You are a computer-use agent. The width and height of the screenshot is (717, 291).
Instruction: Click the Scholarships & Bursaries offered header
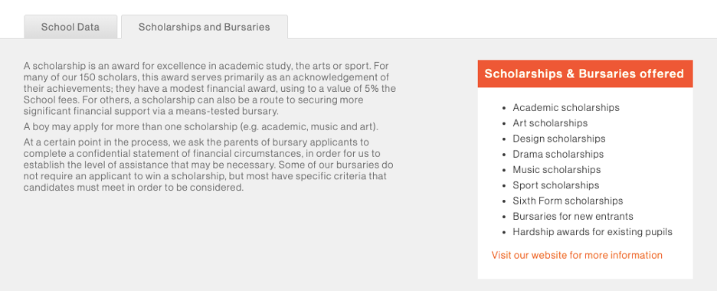(584, 74)
